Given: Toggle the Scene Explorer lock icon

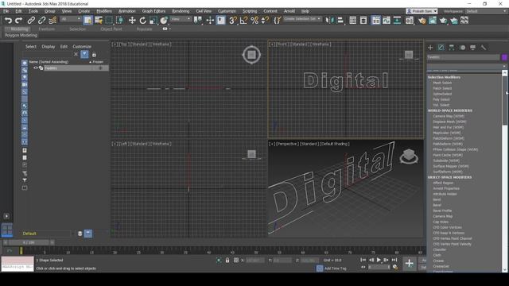Looking at the screenshot, I should pos(94,55).
